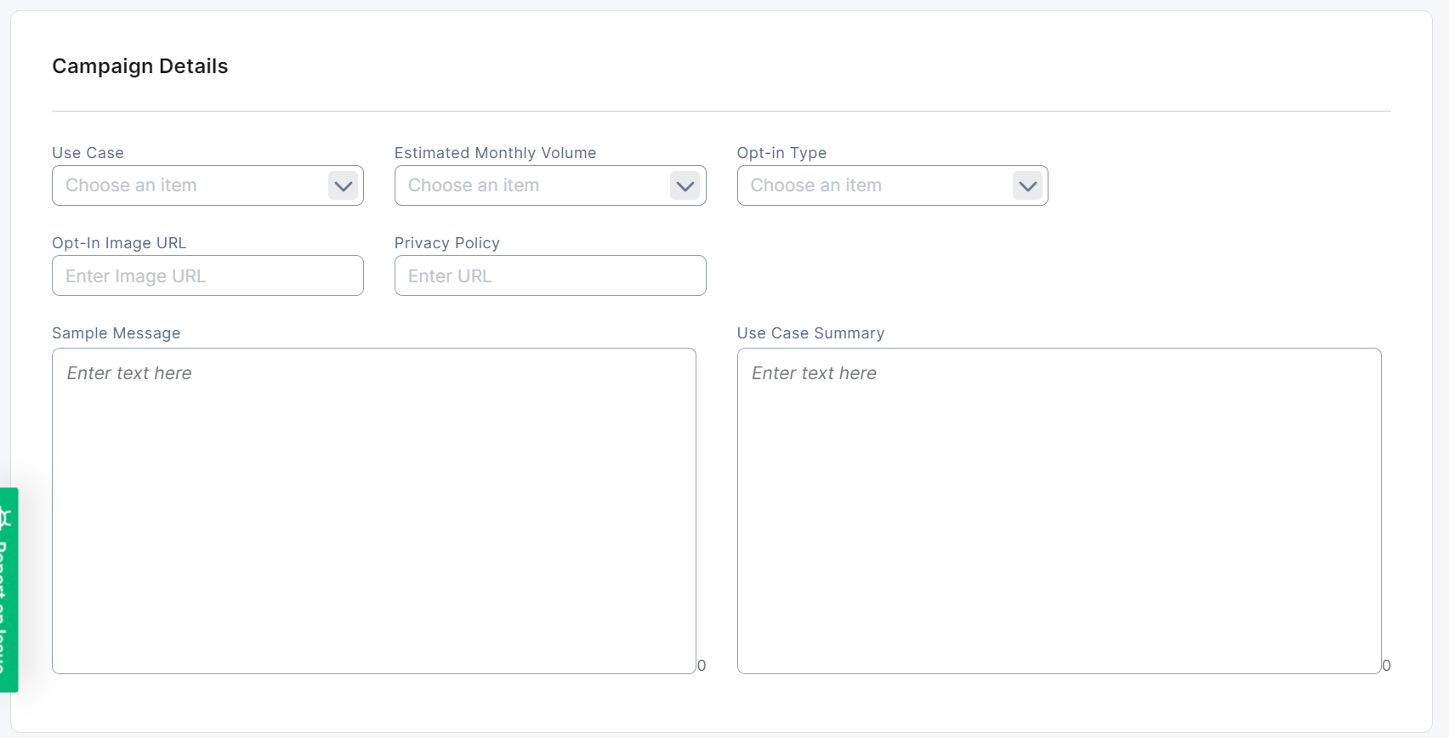Screen dimensions: 1449x738
Task: Click the Campaign Details heading
Action: click(x=140, y=66)
